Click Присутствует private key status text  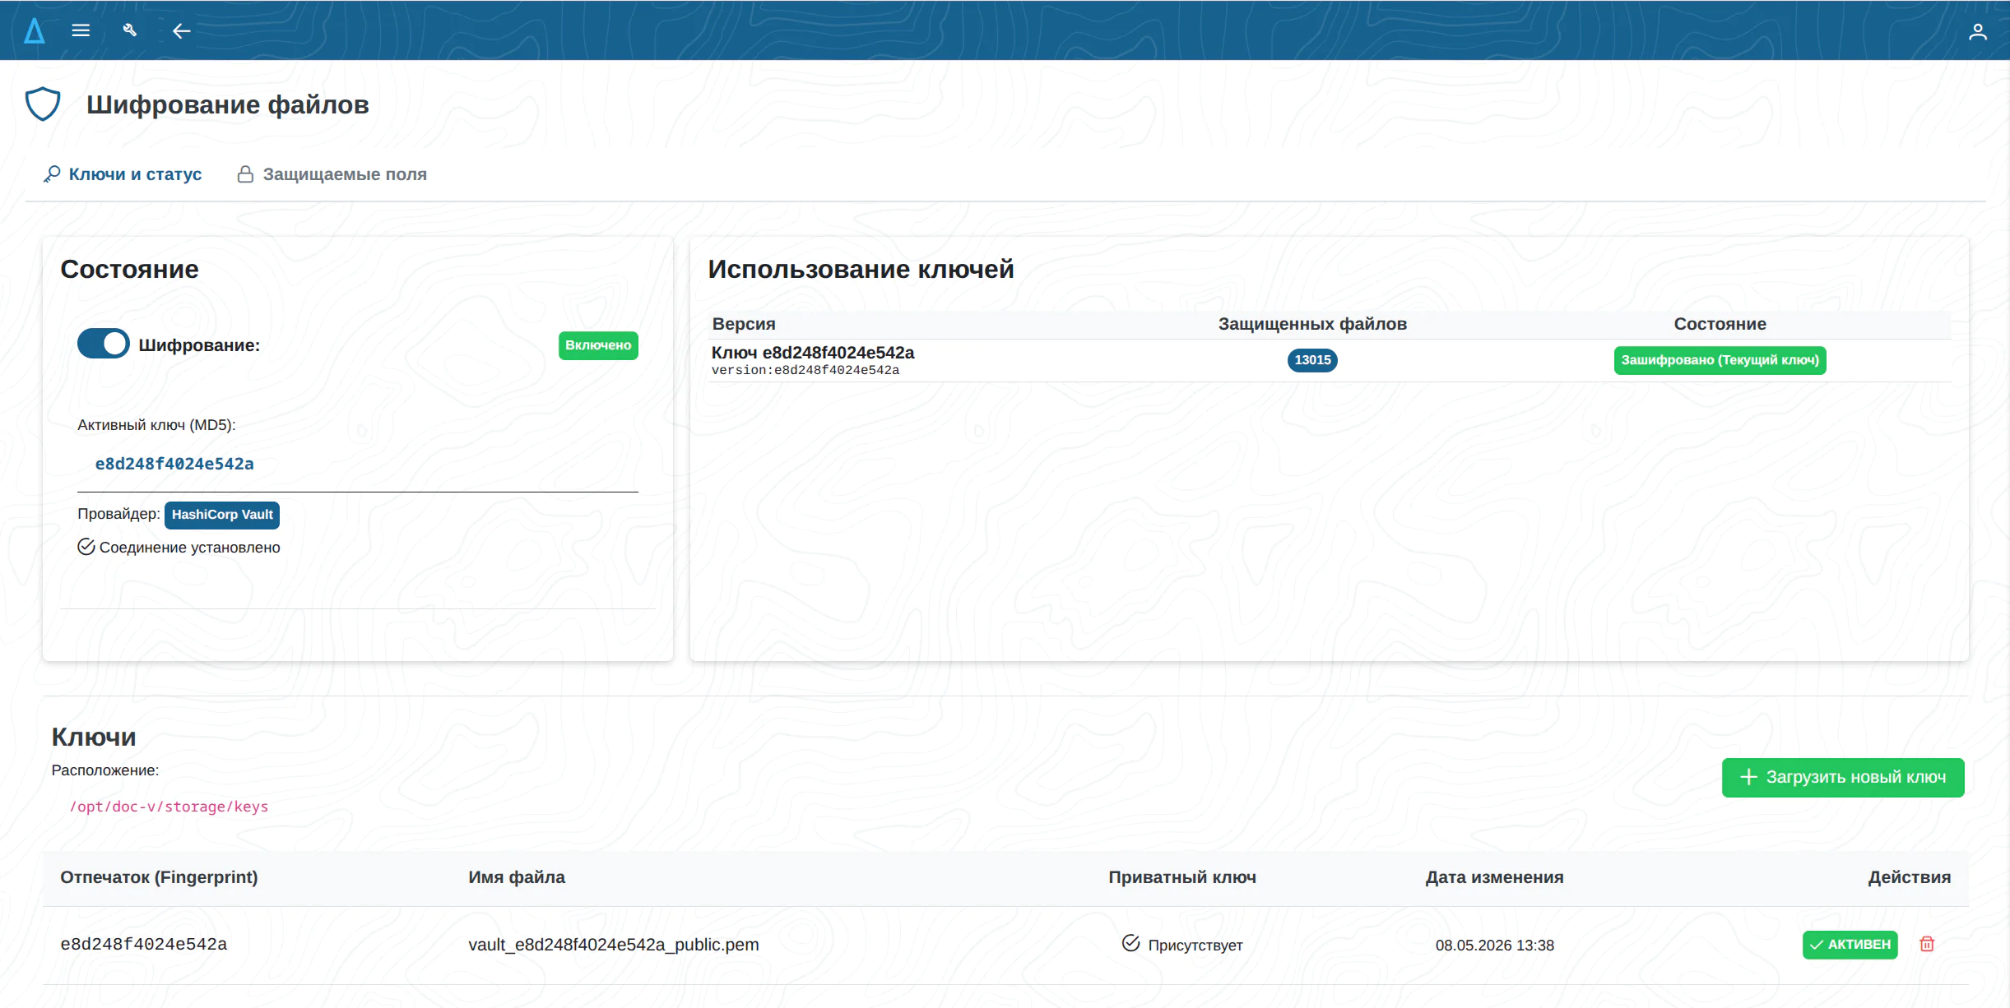(1195, 946)
